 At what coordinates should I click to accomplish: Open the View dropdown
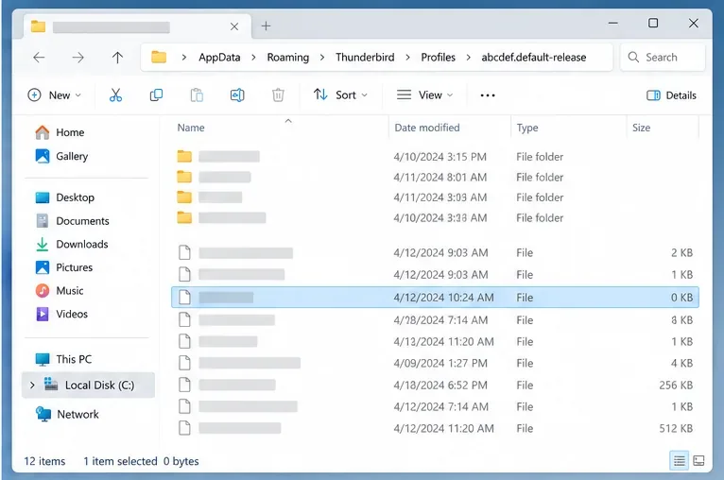pyautogui.click(x=424, y=95)
